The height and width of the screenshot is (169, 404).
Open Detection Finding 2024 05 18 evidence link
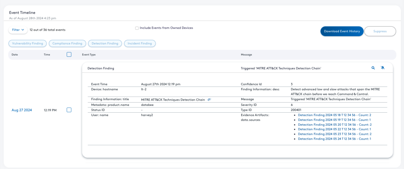[335, 115]
